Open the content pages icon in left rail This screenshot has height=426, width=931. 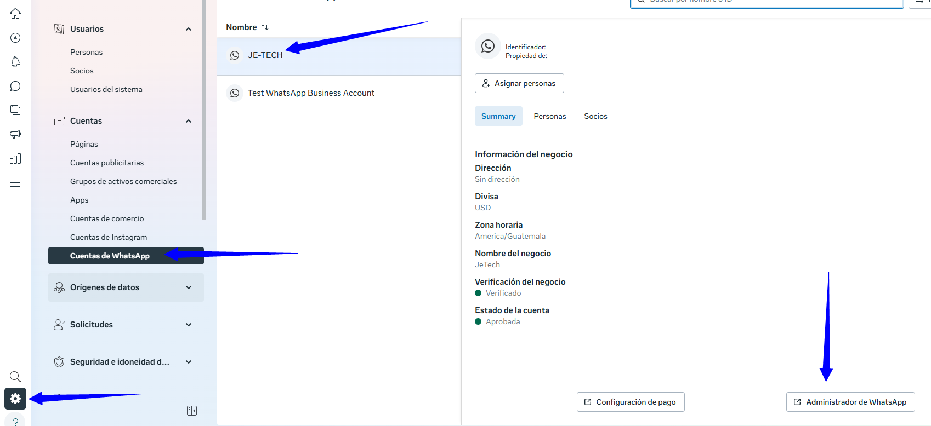click(x=15, y=110)
